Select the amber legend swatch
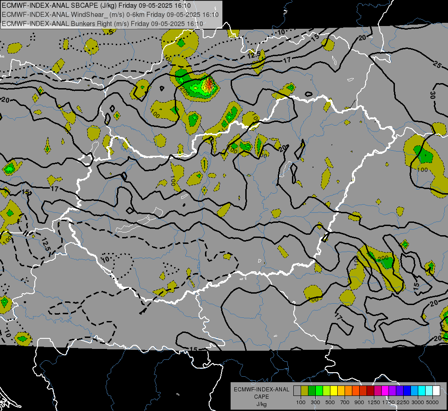 pyautogui.click(x=341, y=390)
